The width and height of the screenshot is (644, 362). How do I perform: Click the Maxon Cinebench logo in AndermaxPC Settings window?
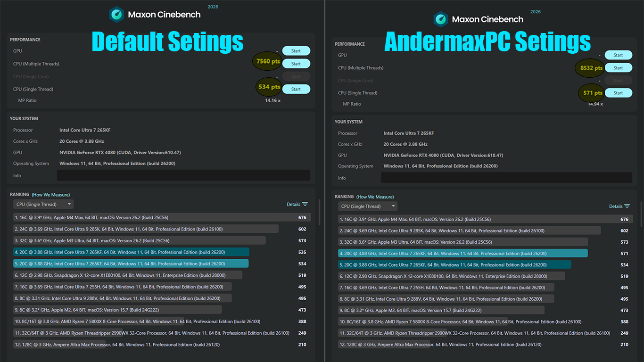[441, 19]
